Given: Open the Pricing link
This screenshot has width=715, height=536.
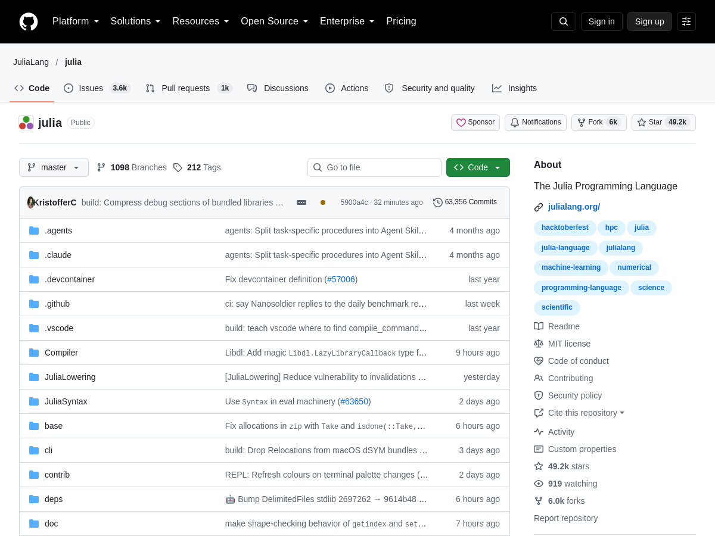Looking at the screenshot, I should point(401,21).
